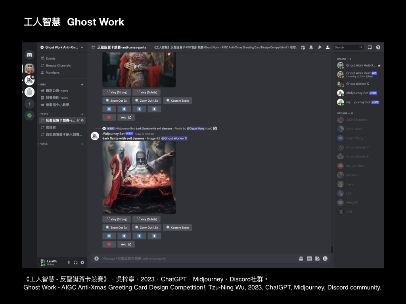
Task: Open the dark Santa image thumbnail
Action: pos(139,178)
